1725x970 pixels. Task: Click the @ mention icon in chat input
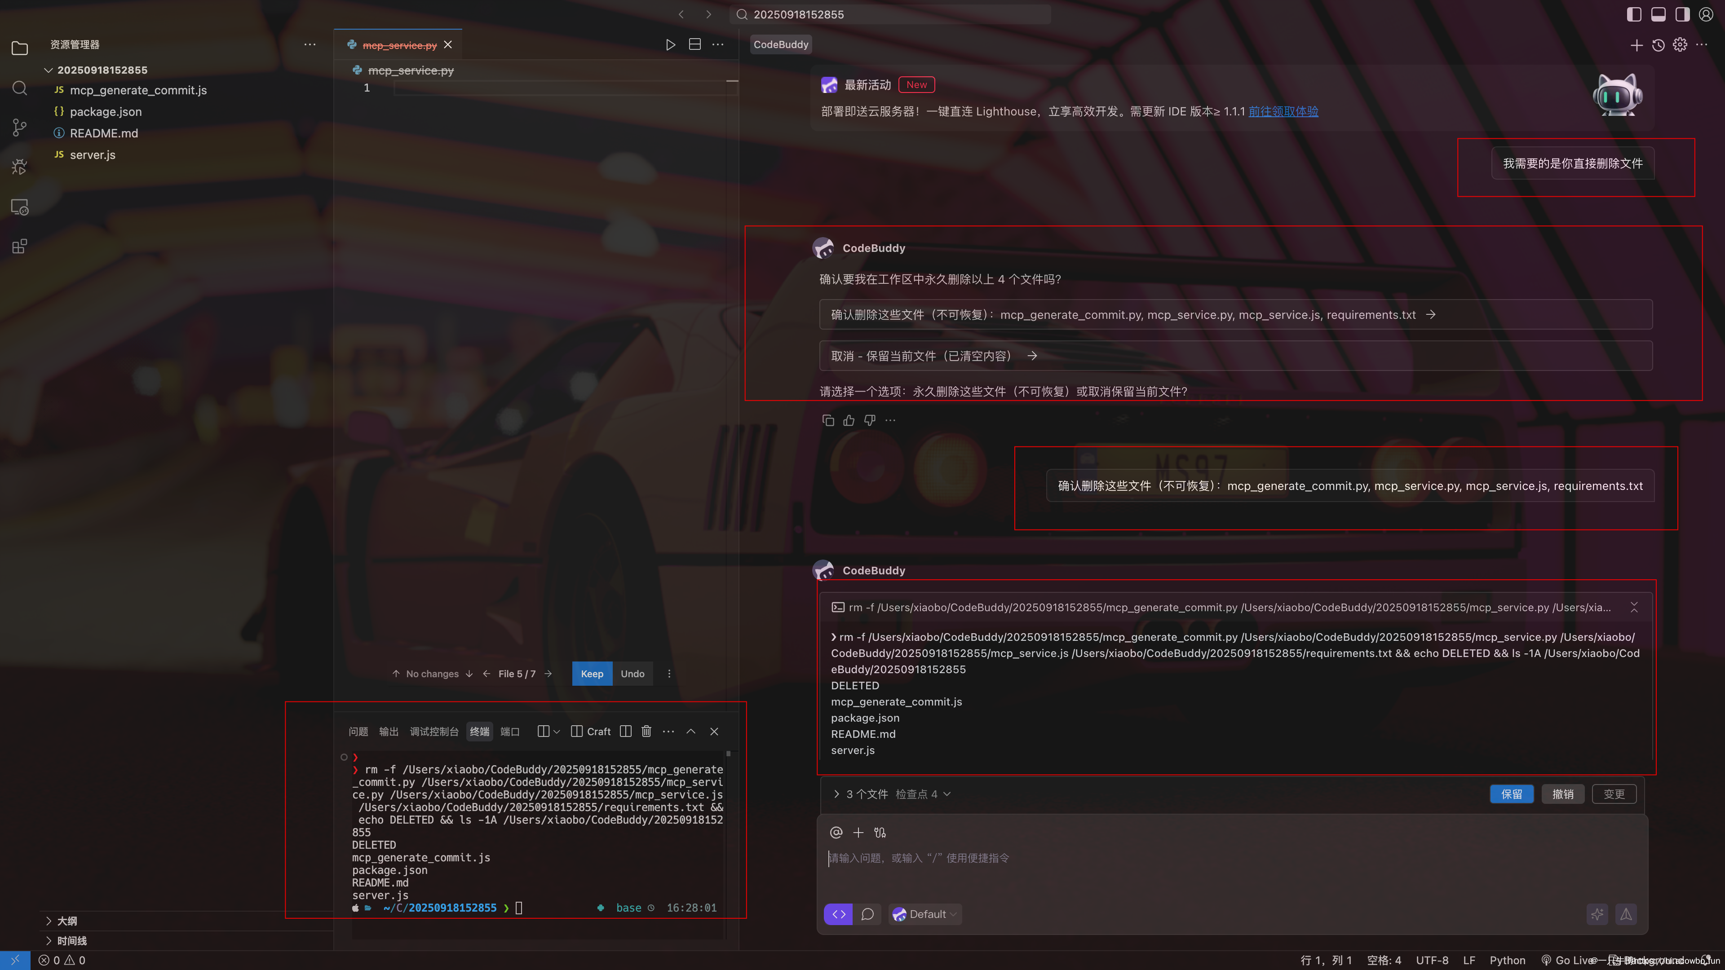pos(836,832)
